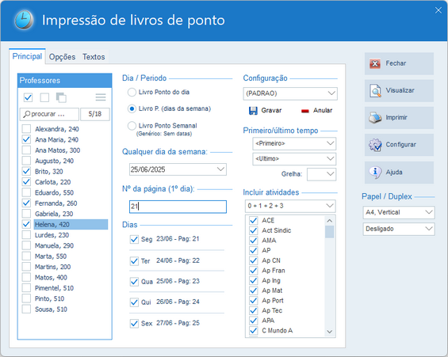Select Livro Ponto do dia radio button

click(x=132, y=92)
